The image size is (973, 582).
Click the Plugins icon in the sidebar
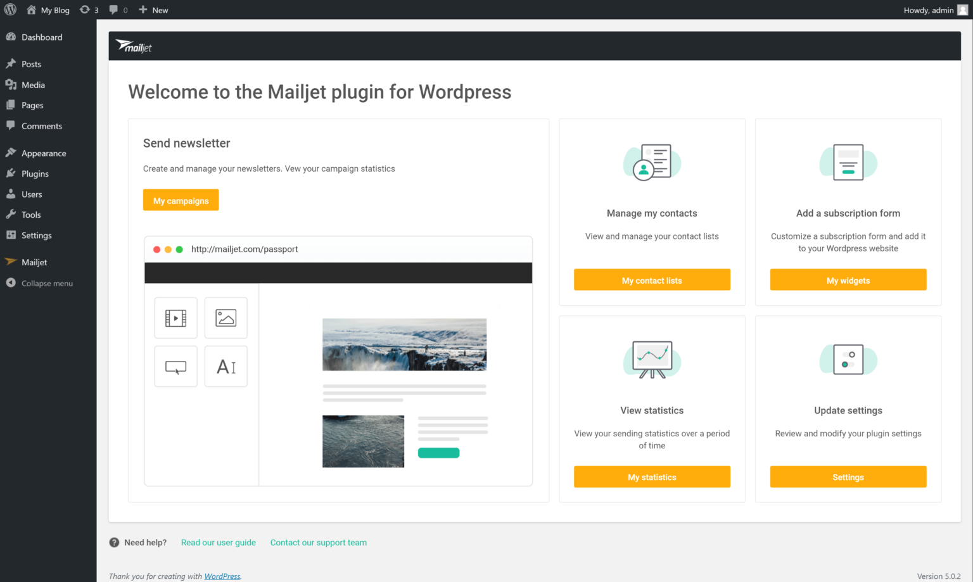(11, 173)
